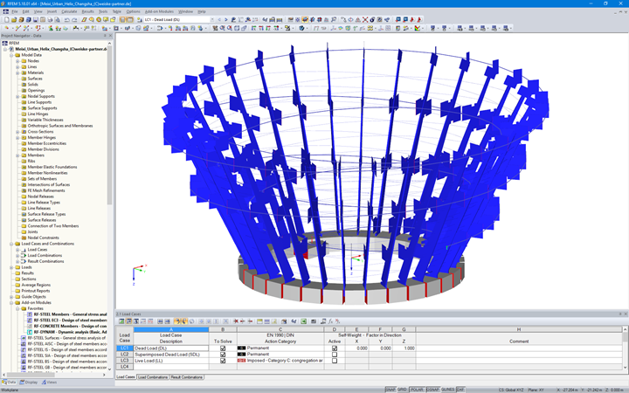The height and width of the screenshot is (393, 629).
Task: Select Cross-Sections in the navigator tree
Action: [40, 132]
